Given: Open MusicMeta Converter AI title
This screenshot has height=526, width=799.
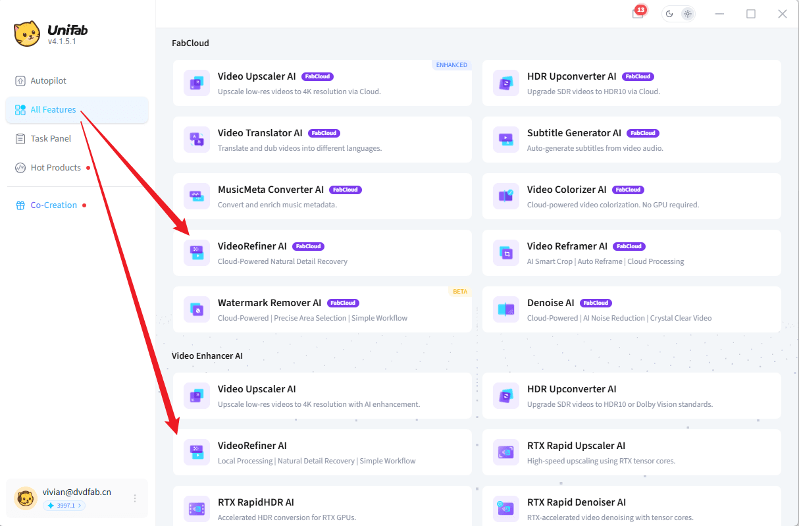Looking at the screenshot, I should (x=271, y=190).
